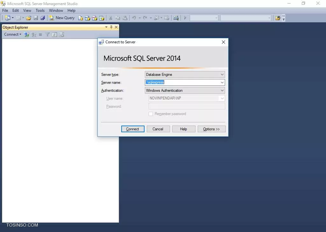Click the Options >> button
Image resolution: width=326 pixels, height=232 pixels.
click(211, 129)
